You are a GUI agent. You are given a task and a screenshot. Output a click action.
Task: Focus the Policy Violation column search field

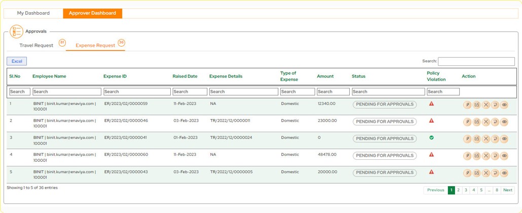click(x=443, y=92)
